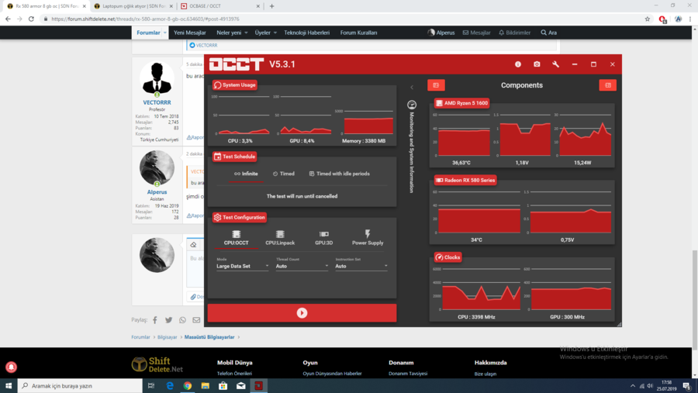Open Mesajlar inbox in navbar

[476, 33]
